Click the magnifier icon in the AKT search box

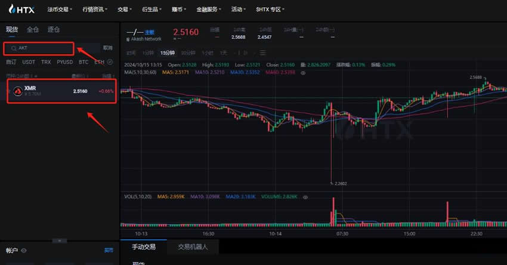click(14, 48)
